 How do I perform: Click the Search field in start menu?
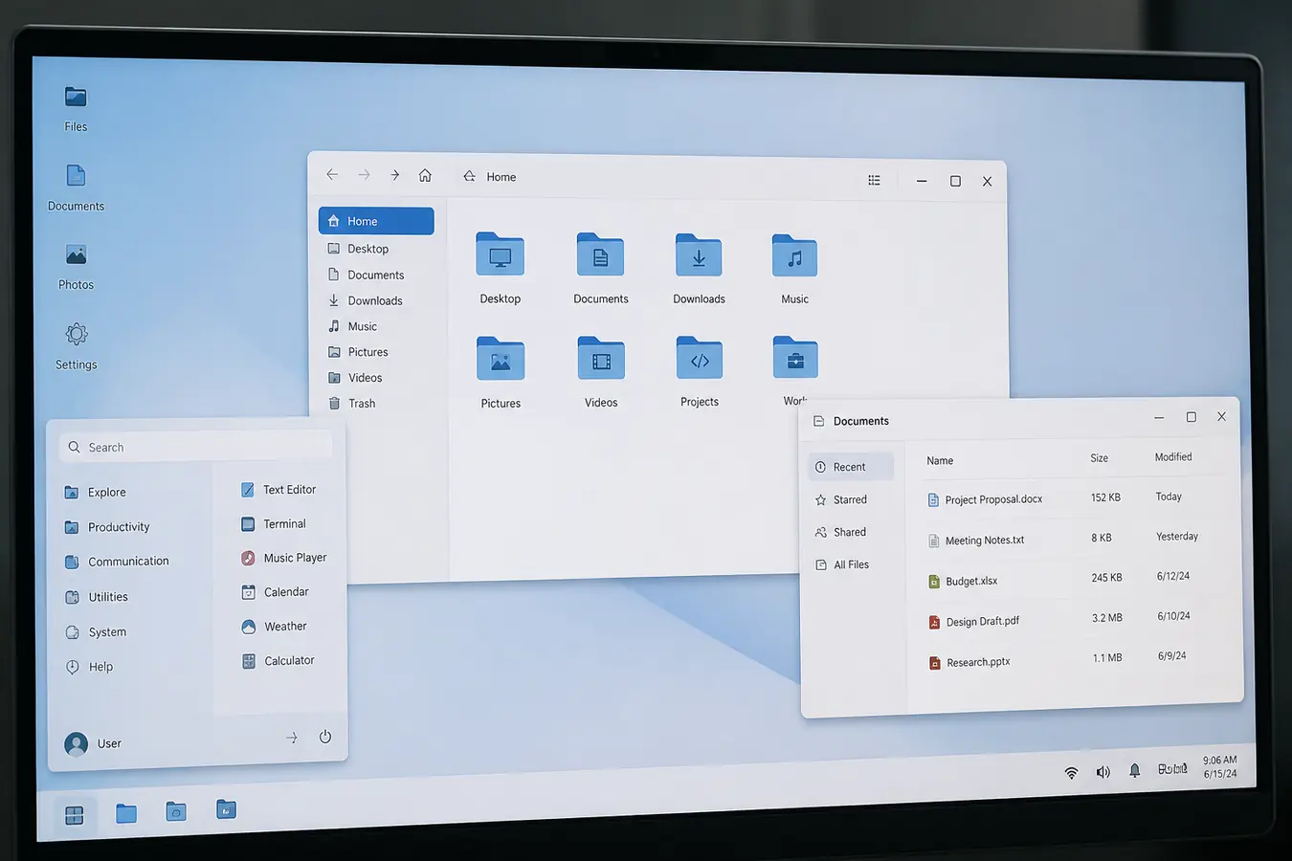[196, 447]
